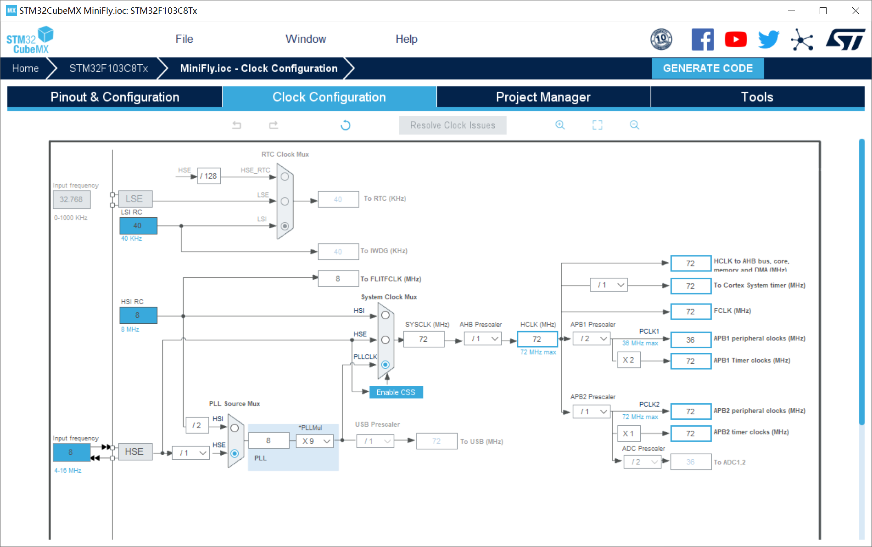872x547 pixels.
Task: Click the APB2 peripheral clocks value field
Action: coord(691,412)
